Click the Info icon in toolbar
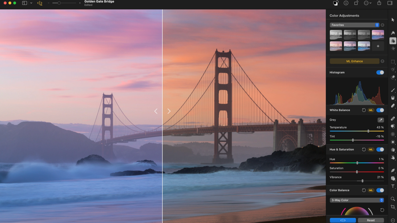Image resolution: width=397 pixels, height=223 pixels. [346, 3]
